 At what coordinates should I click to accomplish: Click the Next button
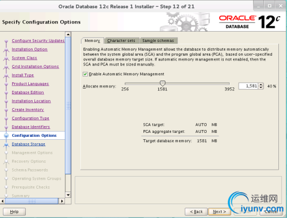[219, 212]
